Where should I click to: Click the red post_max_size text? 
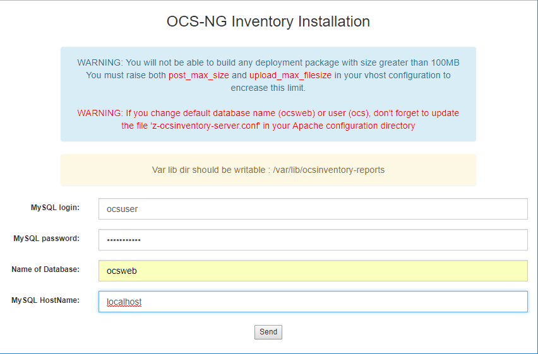coord(199,76)
